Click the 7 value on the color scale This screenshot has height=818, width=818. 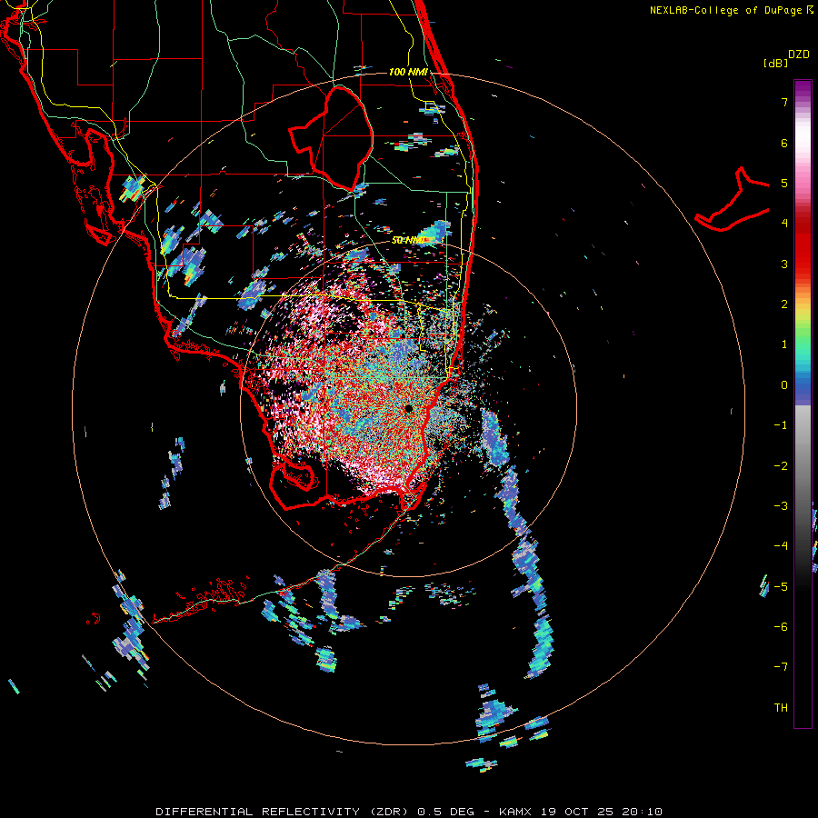pyautogui.click(x=784, y=102)
